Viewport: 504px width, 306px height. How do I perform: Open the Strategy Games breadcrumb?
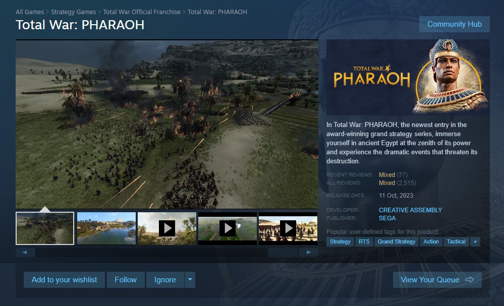pyautogui.click(x=73, y=12)
